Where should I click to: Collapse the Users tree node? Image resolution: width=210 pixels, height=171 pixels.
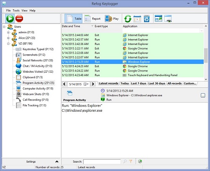tap(4, 26)
